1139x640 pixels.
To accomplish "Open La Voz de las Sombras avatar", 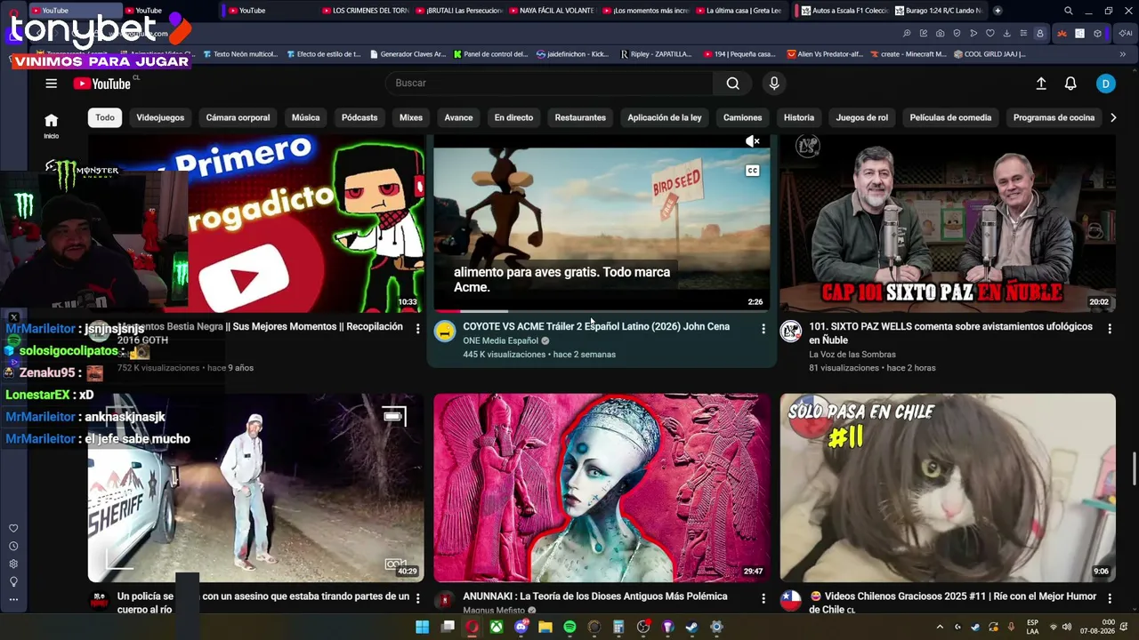I will point(791,332).
